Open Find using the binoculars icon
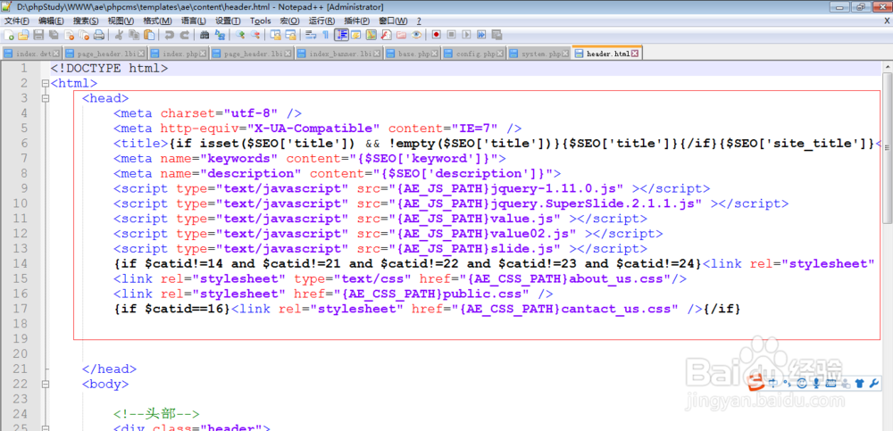Screen dimensions: 893x431 pos(204,35)
